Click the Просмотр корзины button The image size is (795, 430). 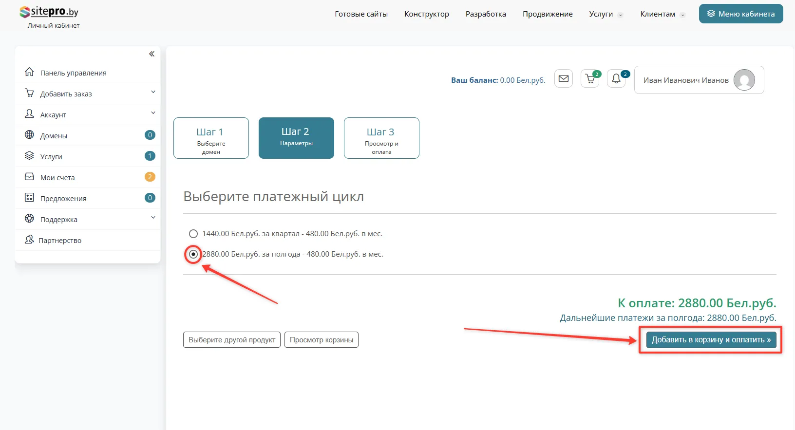point(321,340)
